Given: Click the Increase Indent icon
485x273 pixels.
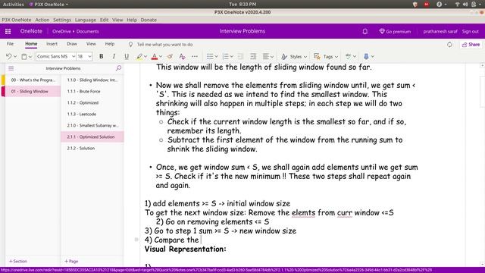Looking at the screenshot, I should pos(253,56).
